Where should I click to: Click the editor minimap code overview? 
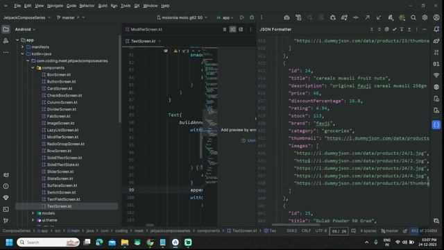[x=210, y=116]
